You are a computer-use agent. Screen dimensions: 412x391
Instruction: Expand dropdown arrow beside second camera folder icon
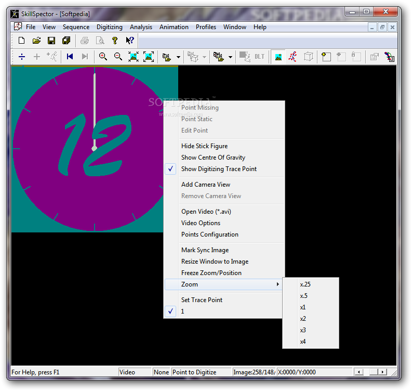click(231, 57)
